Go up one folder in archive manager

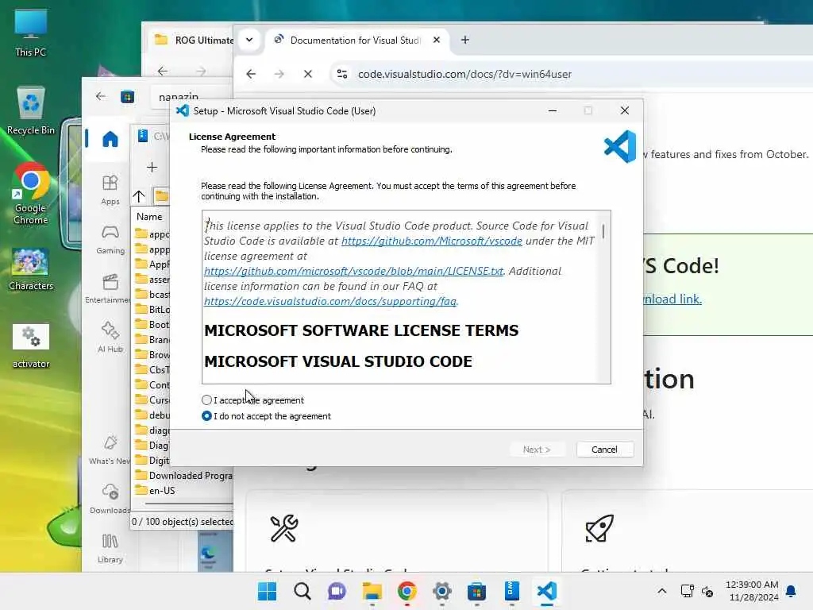pos(139,196)
